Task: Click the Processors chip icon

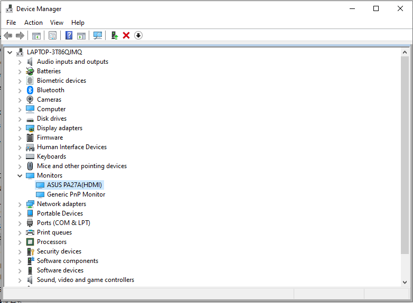Action: [x=30, y=242]
